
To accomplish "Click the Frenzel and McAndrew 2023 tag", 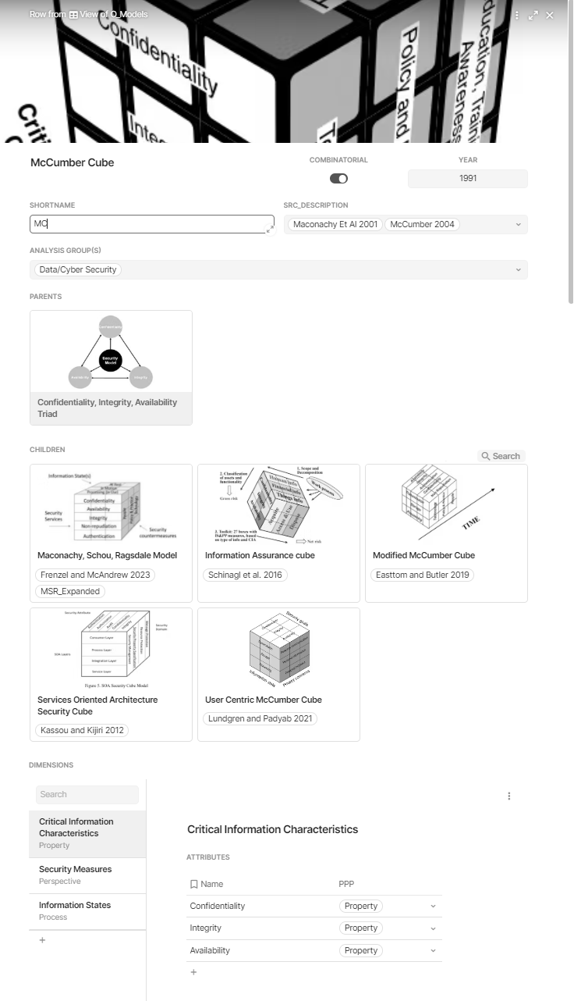I will click(94, 575).
